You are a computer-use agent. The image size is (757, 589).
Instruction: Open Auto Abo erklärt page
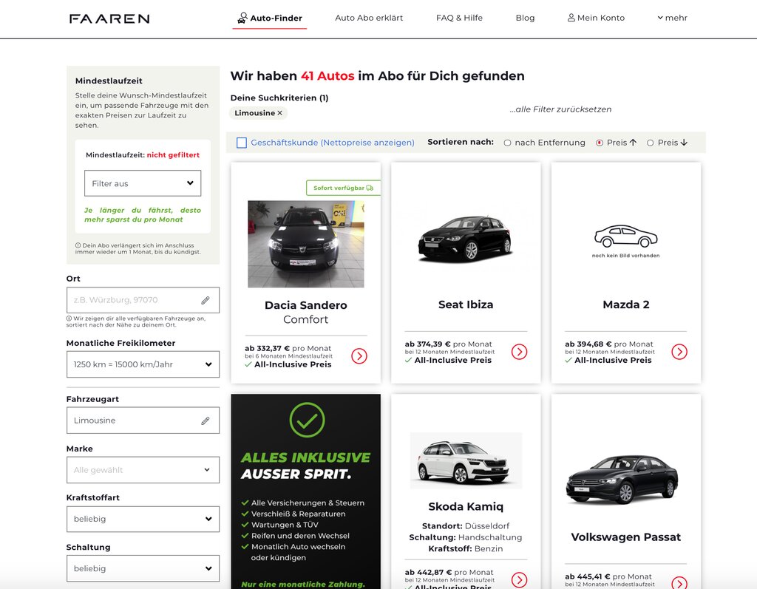click(369, 18)
